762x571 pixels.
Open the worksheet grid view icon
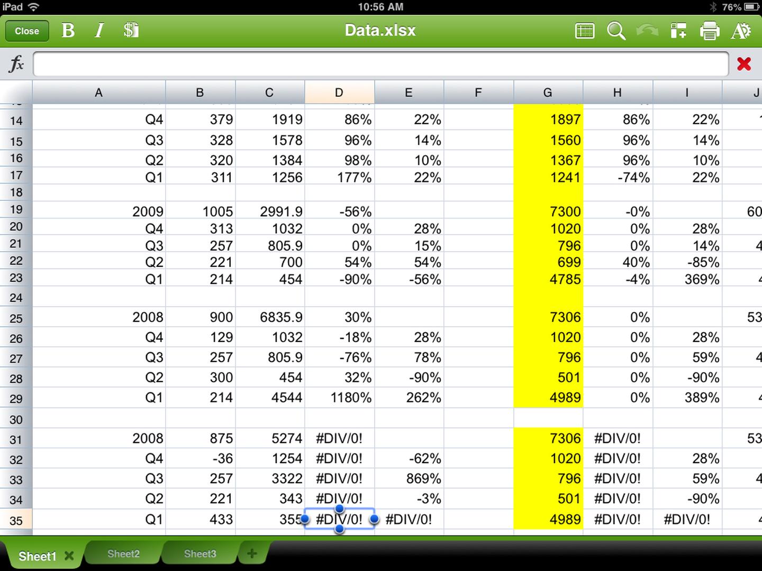[584, 31]
